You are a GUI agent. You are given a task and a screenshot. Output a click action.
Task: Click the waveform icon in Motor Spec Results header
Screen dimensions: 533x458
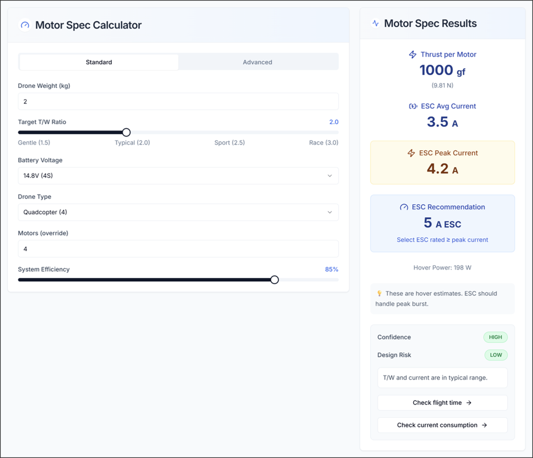tap(375, 23)
